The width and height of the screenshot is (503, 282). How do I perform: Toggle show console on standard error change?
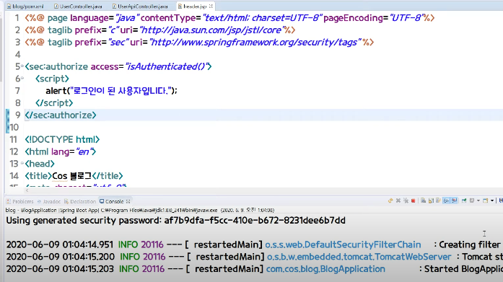[454, 201]
